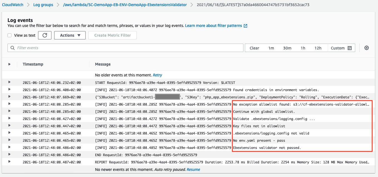Screen dimensions: 378x177
Task: Select the Ebextensions validator not passed message
Action: pyautogui.click(x=267, y=148)
